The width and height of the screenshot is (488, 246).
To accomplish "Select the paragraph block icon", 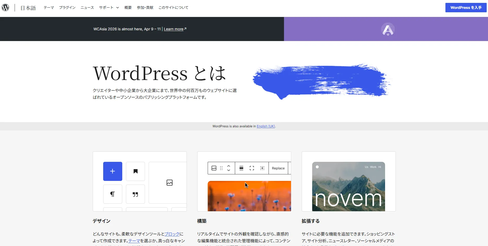I will pos(112,194).
